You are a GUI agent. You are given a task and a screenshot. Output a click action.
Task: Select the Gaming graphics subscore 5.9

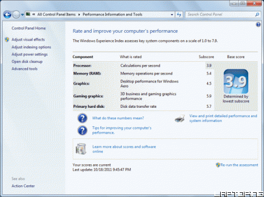[x=209, y=96]
